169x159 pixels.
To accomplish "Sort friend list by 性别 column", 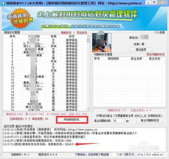I will coord(53,36).
